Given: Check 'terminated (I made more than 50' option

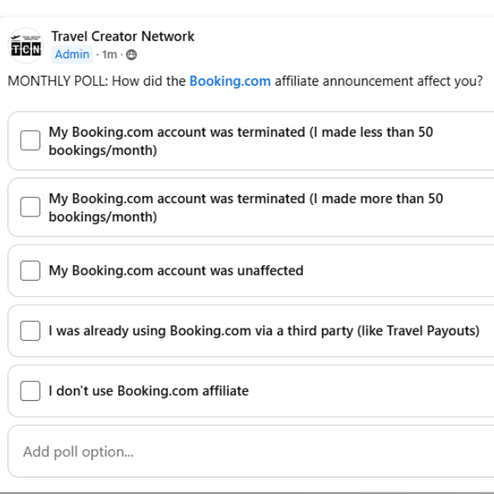Looking at the screenshot, I should (30, 207).
